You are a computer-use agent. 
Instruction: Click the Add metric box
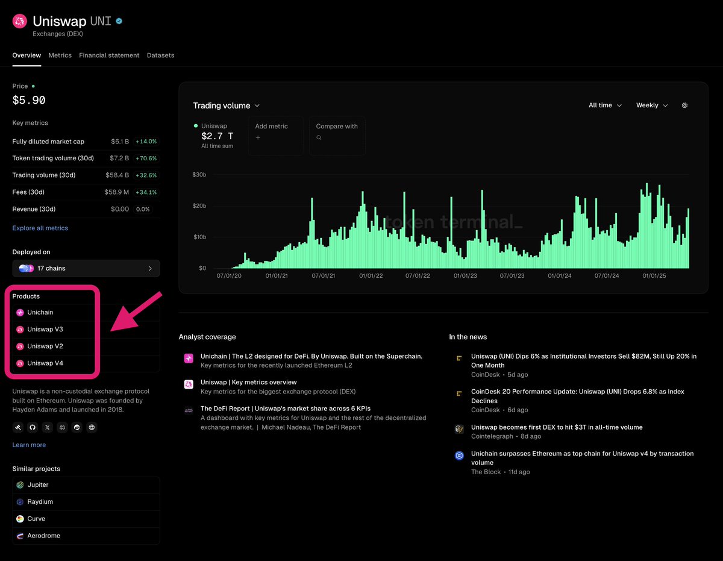[275, 136]
